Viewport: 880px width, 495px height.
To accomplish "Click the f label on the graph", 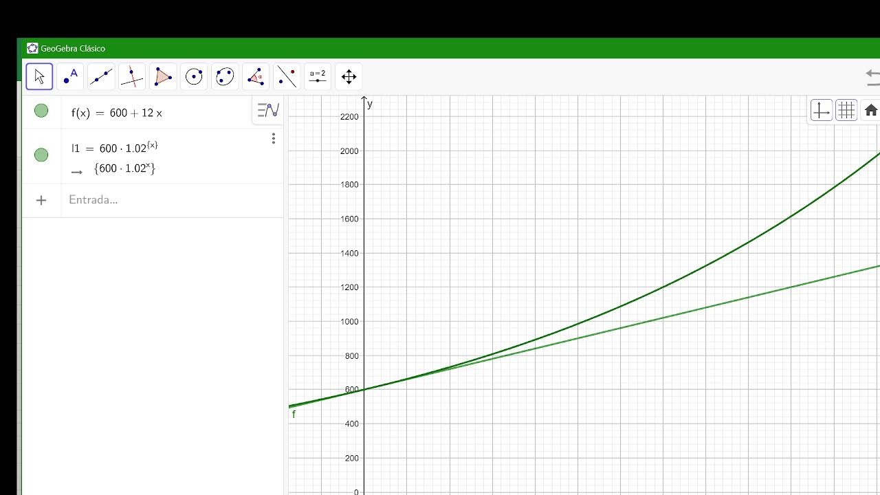I will (294, 414).
